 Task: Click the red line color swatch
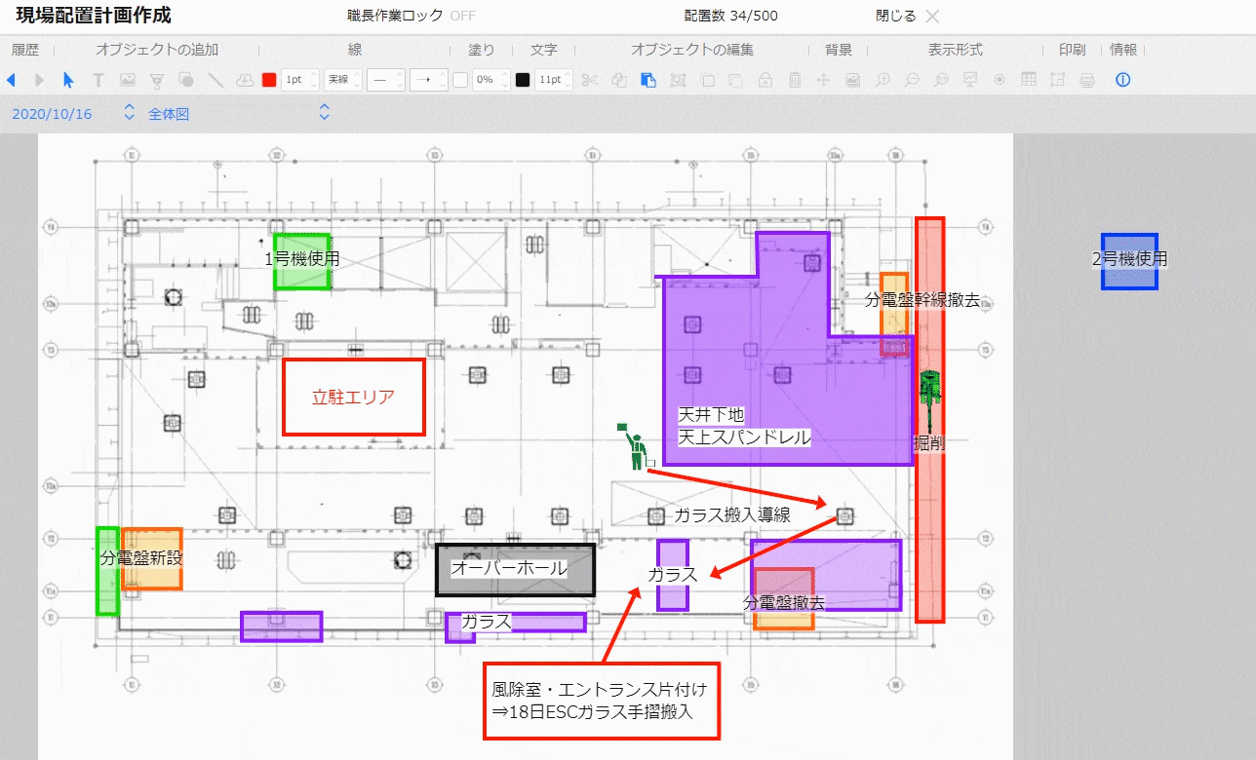click(x=268, y=80)
